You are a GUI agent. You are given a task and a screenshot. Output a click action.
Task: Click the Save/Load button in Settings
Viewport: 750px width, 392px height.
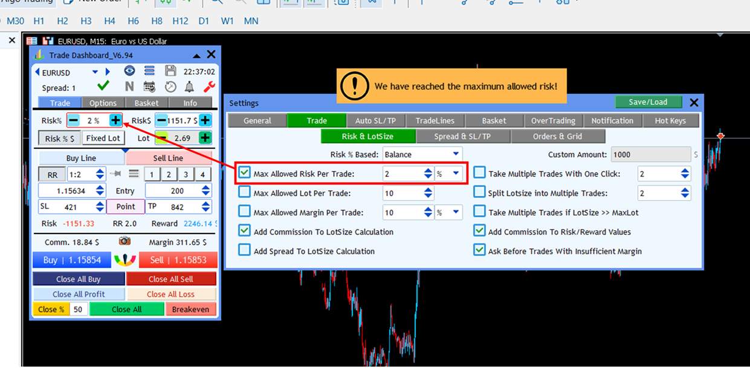(648, 102)
